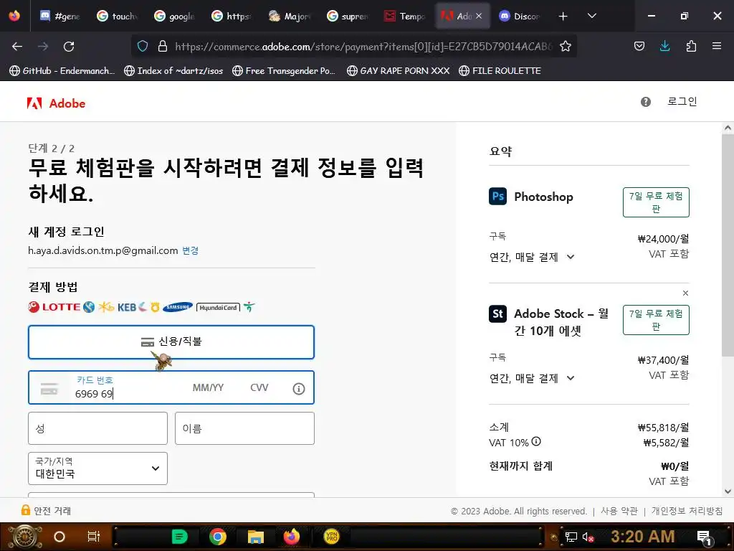This screenshot has width=734, height=551.
Task: Open the notification center icon
Action: click(x=704, y=537)
